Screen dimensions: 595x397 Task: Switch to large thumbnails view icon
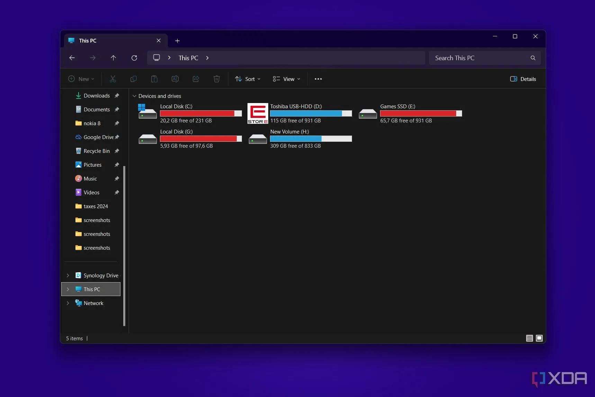[x=539, y=338]
